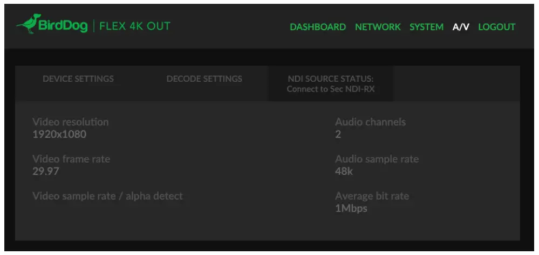This screenshot has height=255, width=539.
Task: Click the 48k audio sample rate value
Action: point(344,172)
